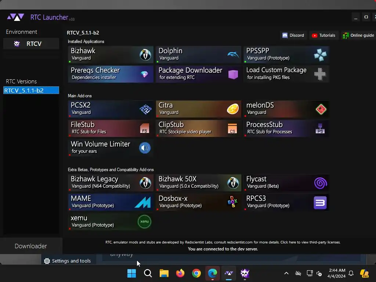Click the RPCS3 purple icon
Screen dimensions: 376x282
point(320,203)
